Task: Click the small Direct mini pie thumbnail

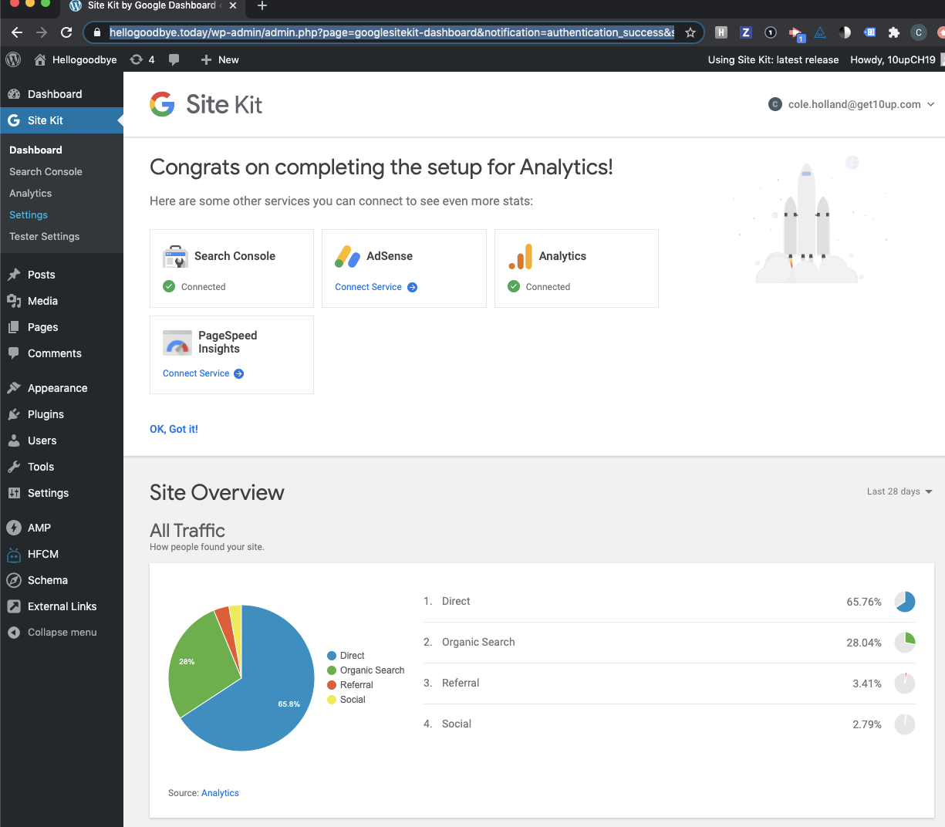Action: coord(905,602)
